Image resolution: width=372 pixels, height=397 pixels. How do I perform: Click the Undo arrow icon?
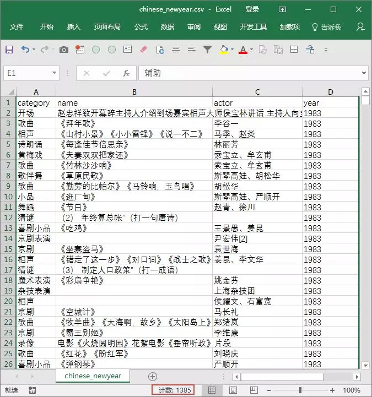point(25,50)
